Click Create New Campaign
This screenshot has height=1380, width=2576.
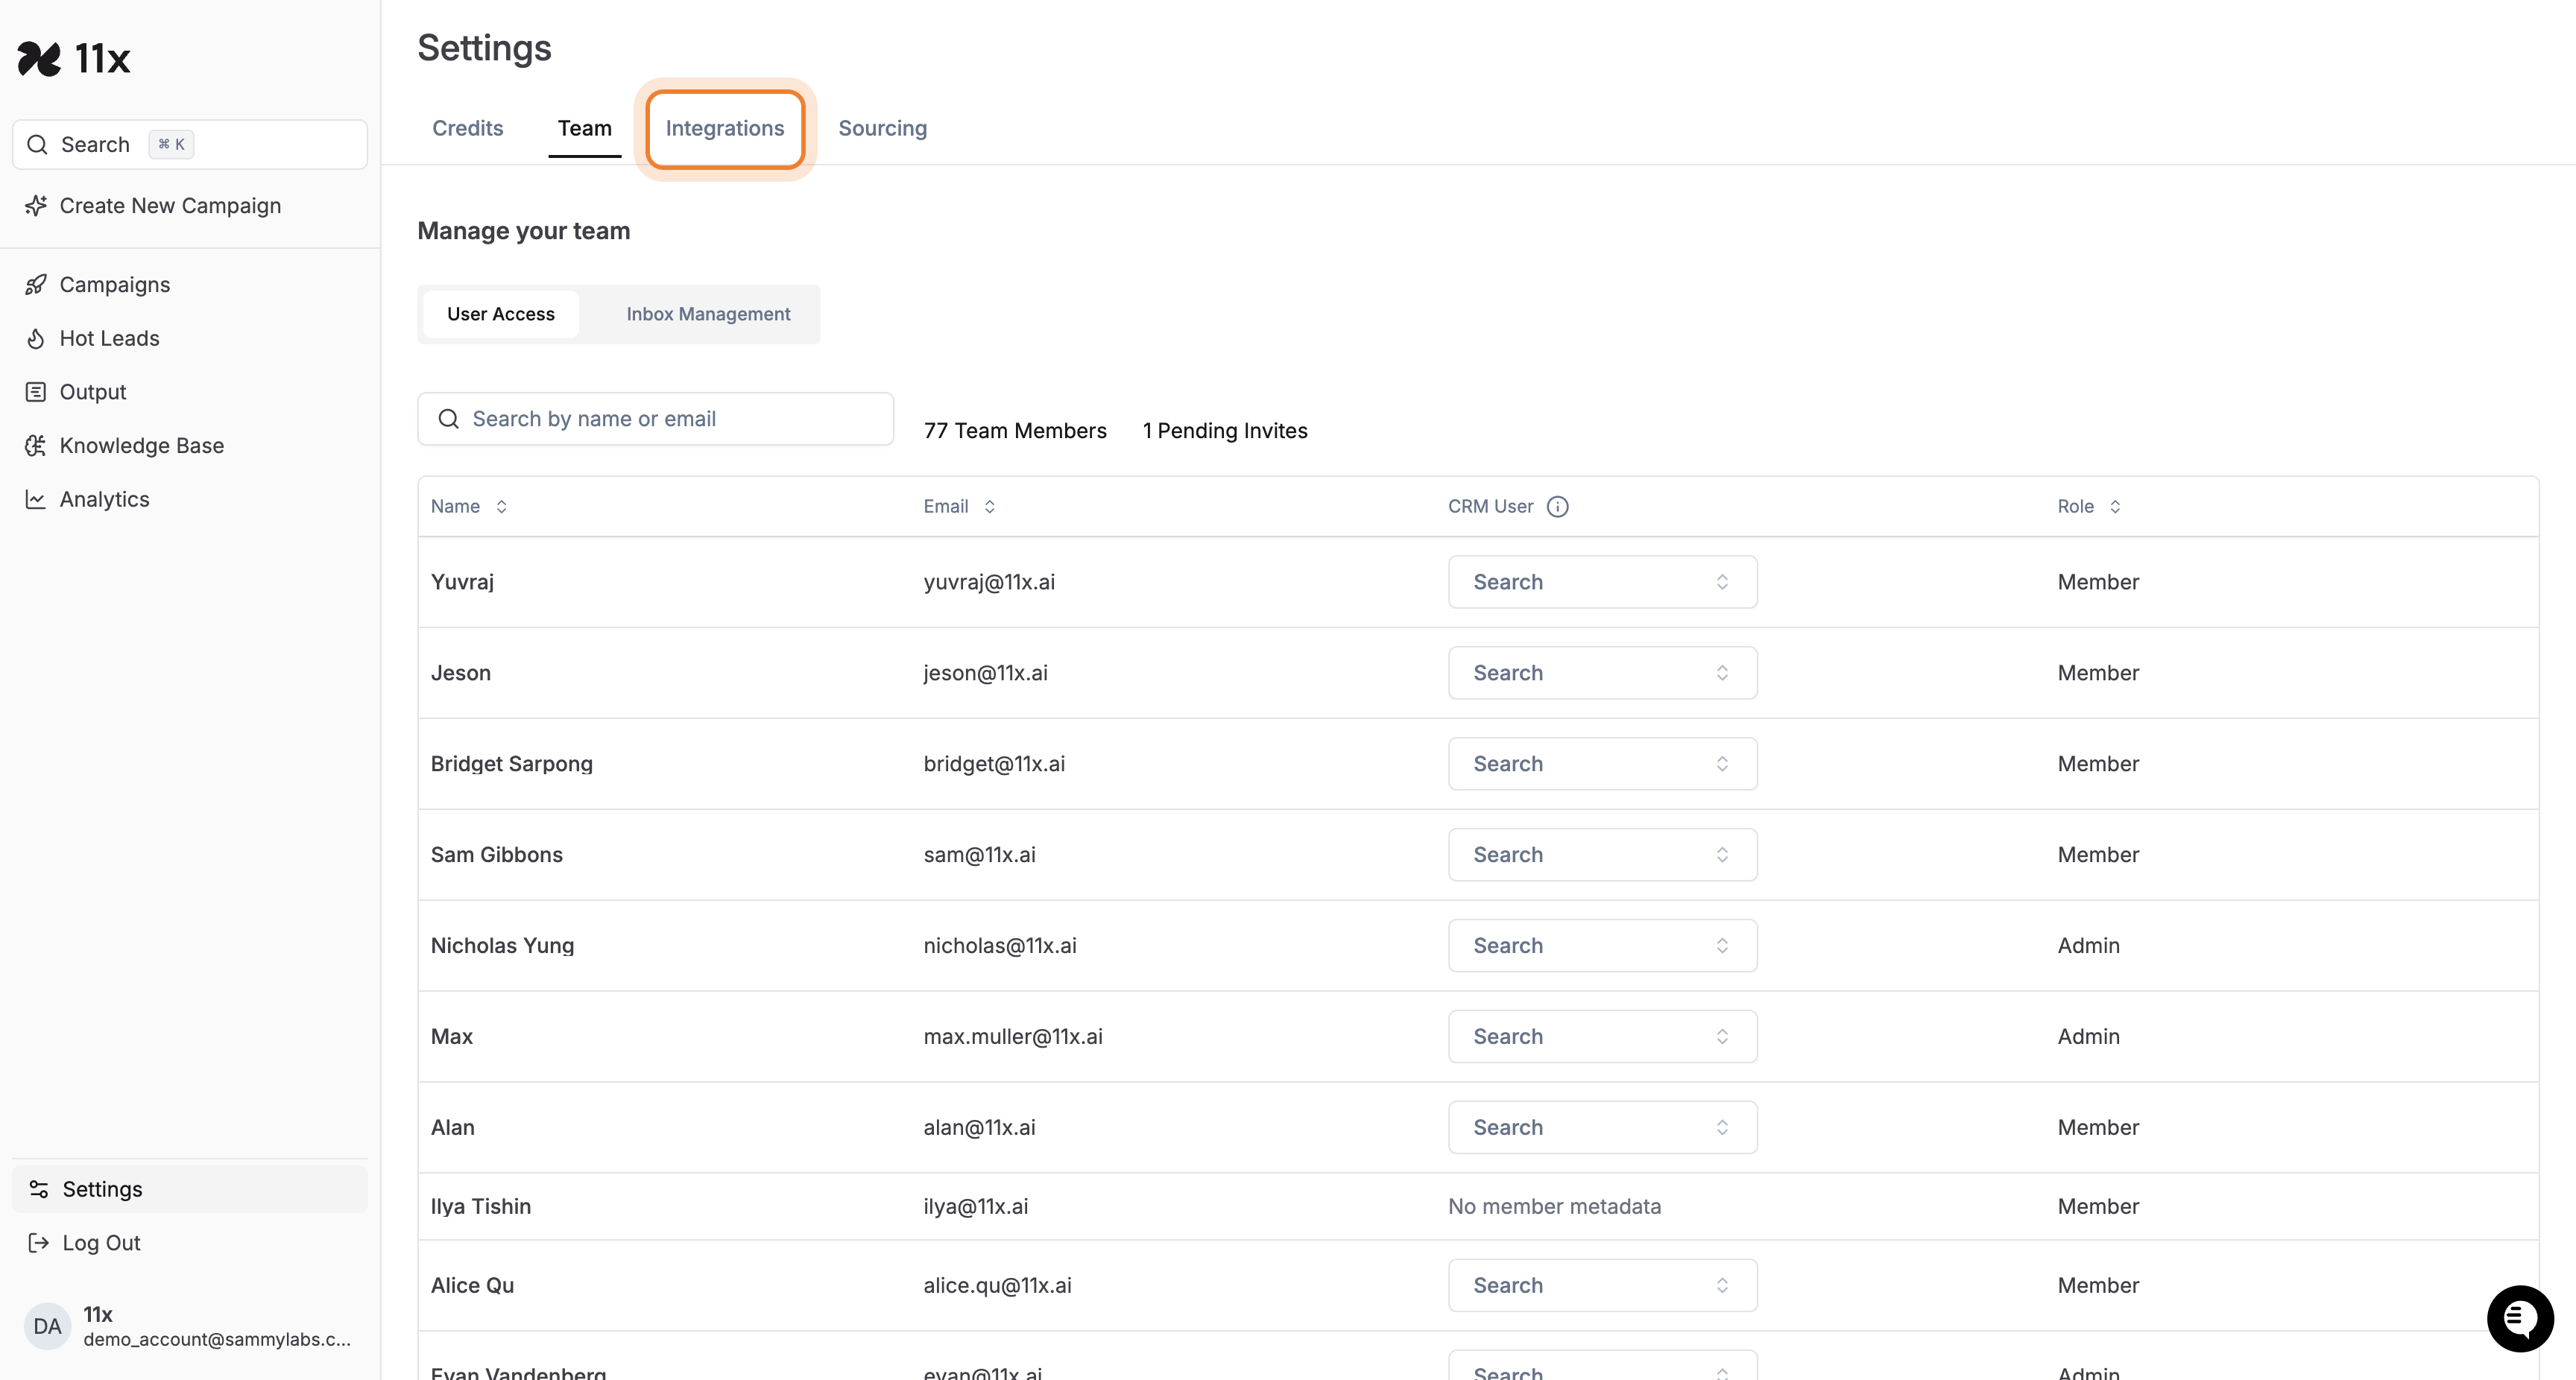point(170,205)
